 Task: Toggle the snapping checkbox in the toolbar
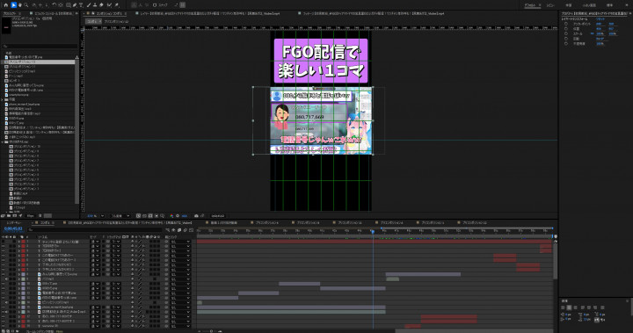pos(155,5)
